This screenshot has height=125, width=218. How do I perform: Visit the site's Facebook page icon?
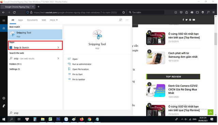coord(183,20)
